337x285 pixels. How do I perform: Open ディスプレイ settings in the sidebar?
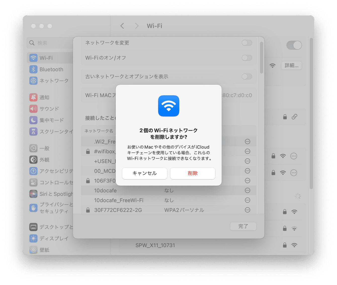(x=50, y=238)
